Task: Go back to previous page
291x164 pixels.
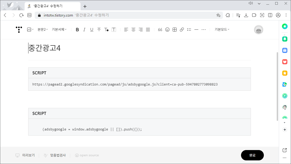Action: pyautogui.click(x=5, y=15)
